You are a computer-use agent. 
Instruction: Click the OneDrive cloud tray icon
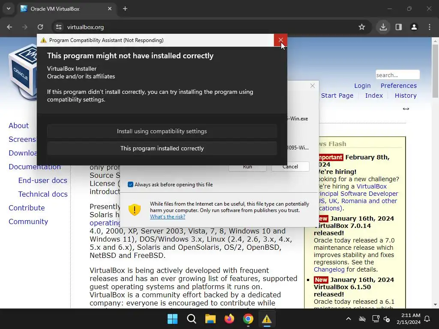coord(362,319)
